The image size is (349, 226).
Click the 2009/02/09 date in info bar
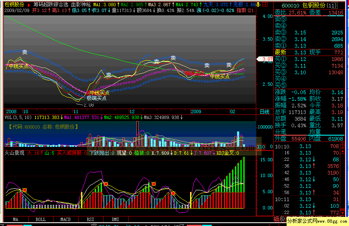pos(17,10)
